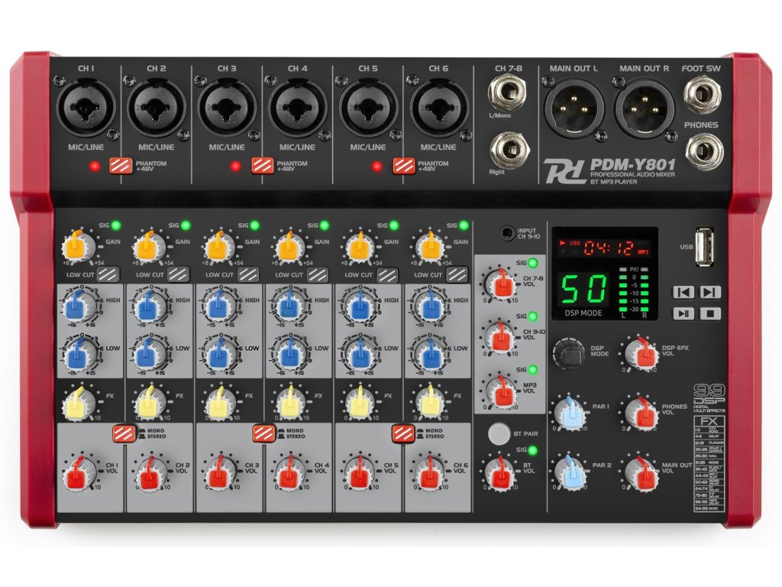Enable low cut on channel 1
This screenshot has height=587, width=782.
click(108, 274)
